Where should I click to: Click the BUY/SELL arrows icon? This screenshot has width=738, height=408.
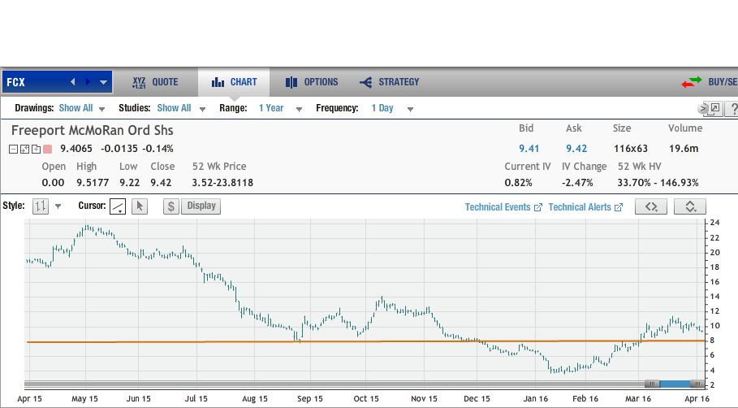tap(692, 82)
